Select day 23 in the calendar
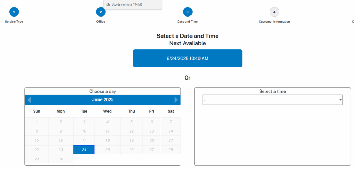The height and width of the screenshot is (169, 354). [61, 150]
